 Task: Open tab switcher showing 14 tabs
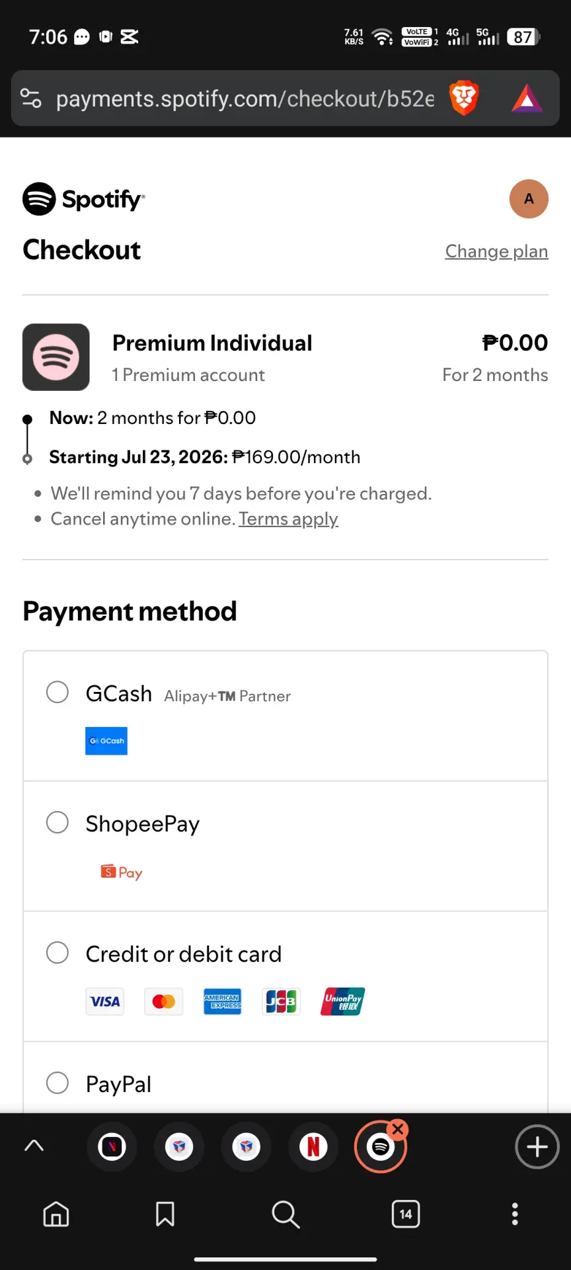click(x=406, y=1214)
